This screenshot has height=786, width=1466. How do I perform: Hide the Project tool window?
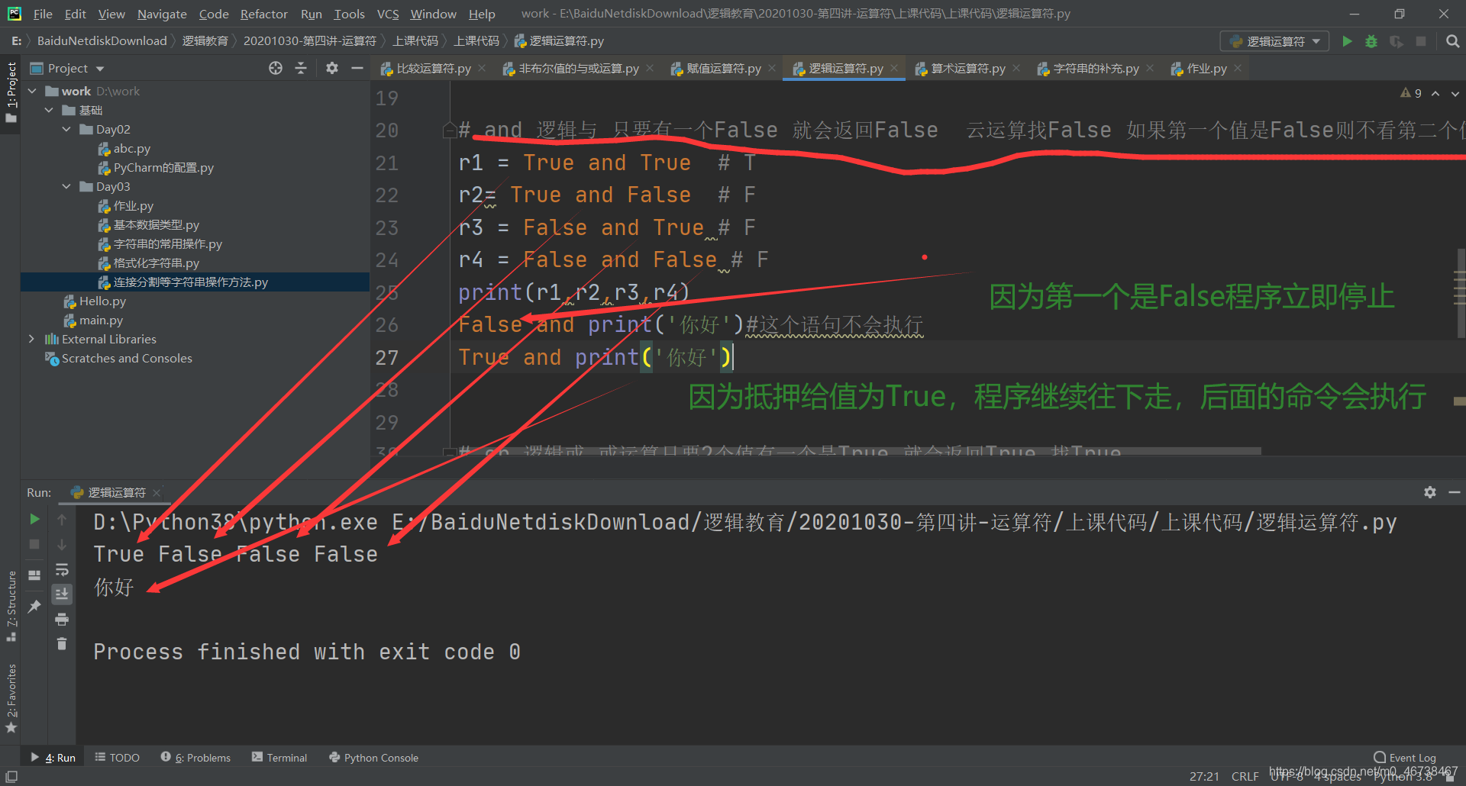click(357, 68)
